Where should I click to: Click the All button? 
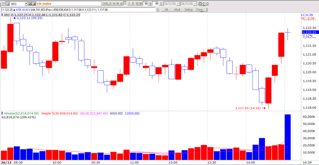click(166, 10)
